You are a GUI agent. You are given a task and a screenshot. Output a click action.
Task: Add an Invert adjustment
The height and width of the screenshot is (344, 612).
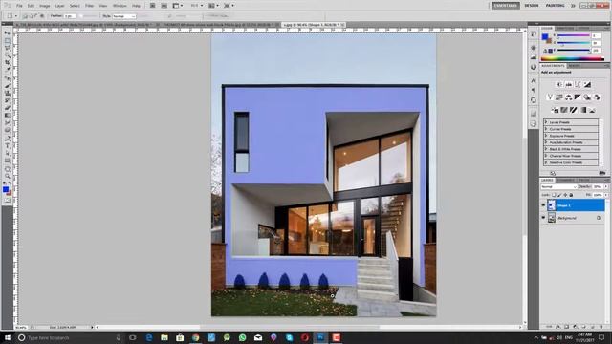[x=555, y=110]
